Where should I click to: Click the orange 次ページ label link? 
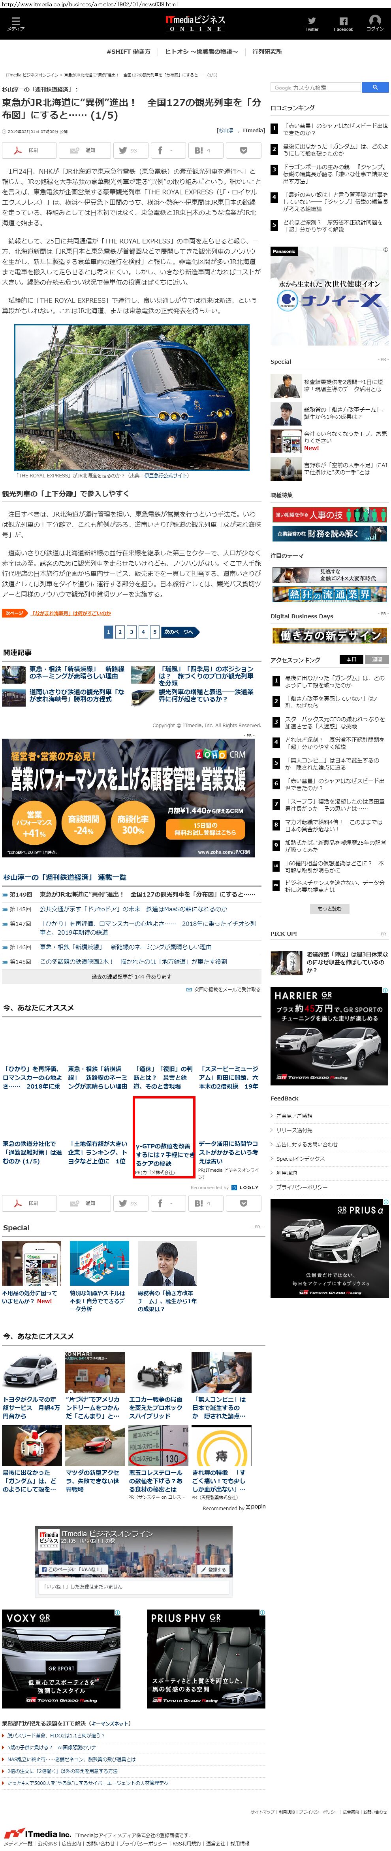(x=15, y=613)
